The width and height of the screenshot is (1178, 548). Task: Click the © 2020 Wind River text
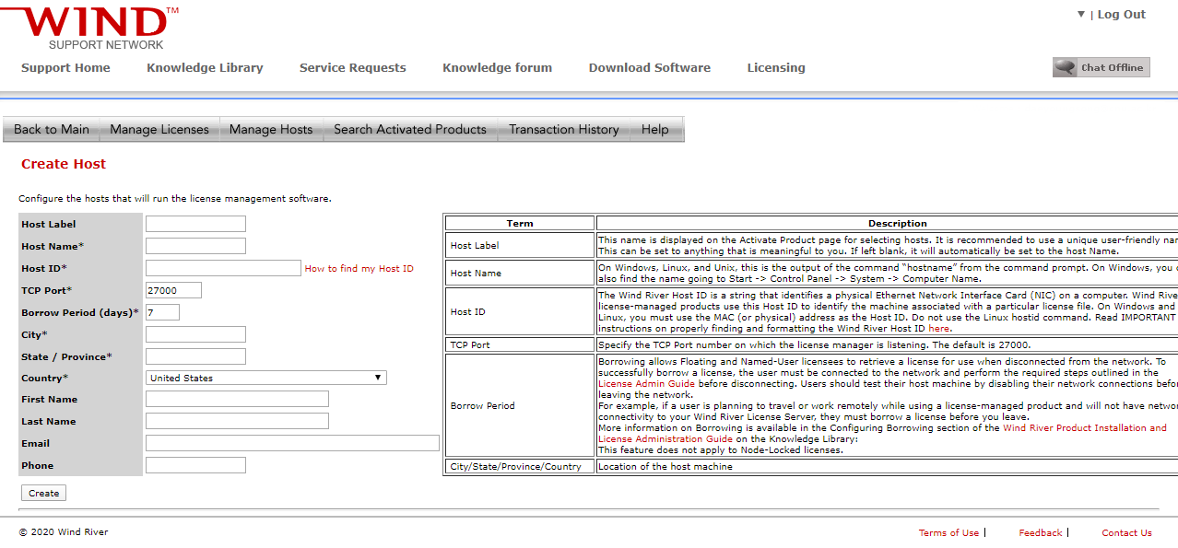point(64,532)
